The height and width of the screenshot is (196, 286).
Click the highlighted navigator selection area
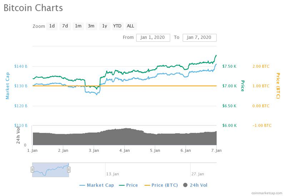50,170
